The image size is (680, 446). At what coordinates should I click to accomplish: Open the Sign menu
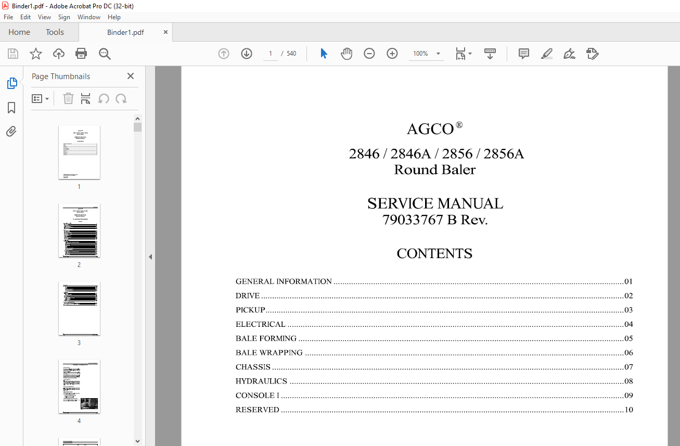point(64,17)
